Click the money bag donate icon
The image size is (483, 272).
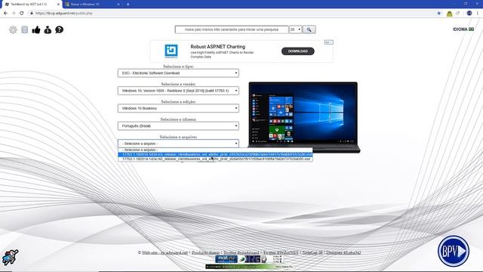[48, 29]
